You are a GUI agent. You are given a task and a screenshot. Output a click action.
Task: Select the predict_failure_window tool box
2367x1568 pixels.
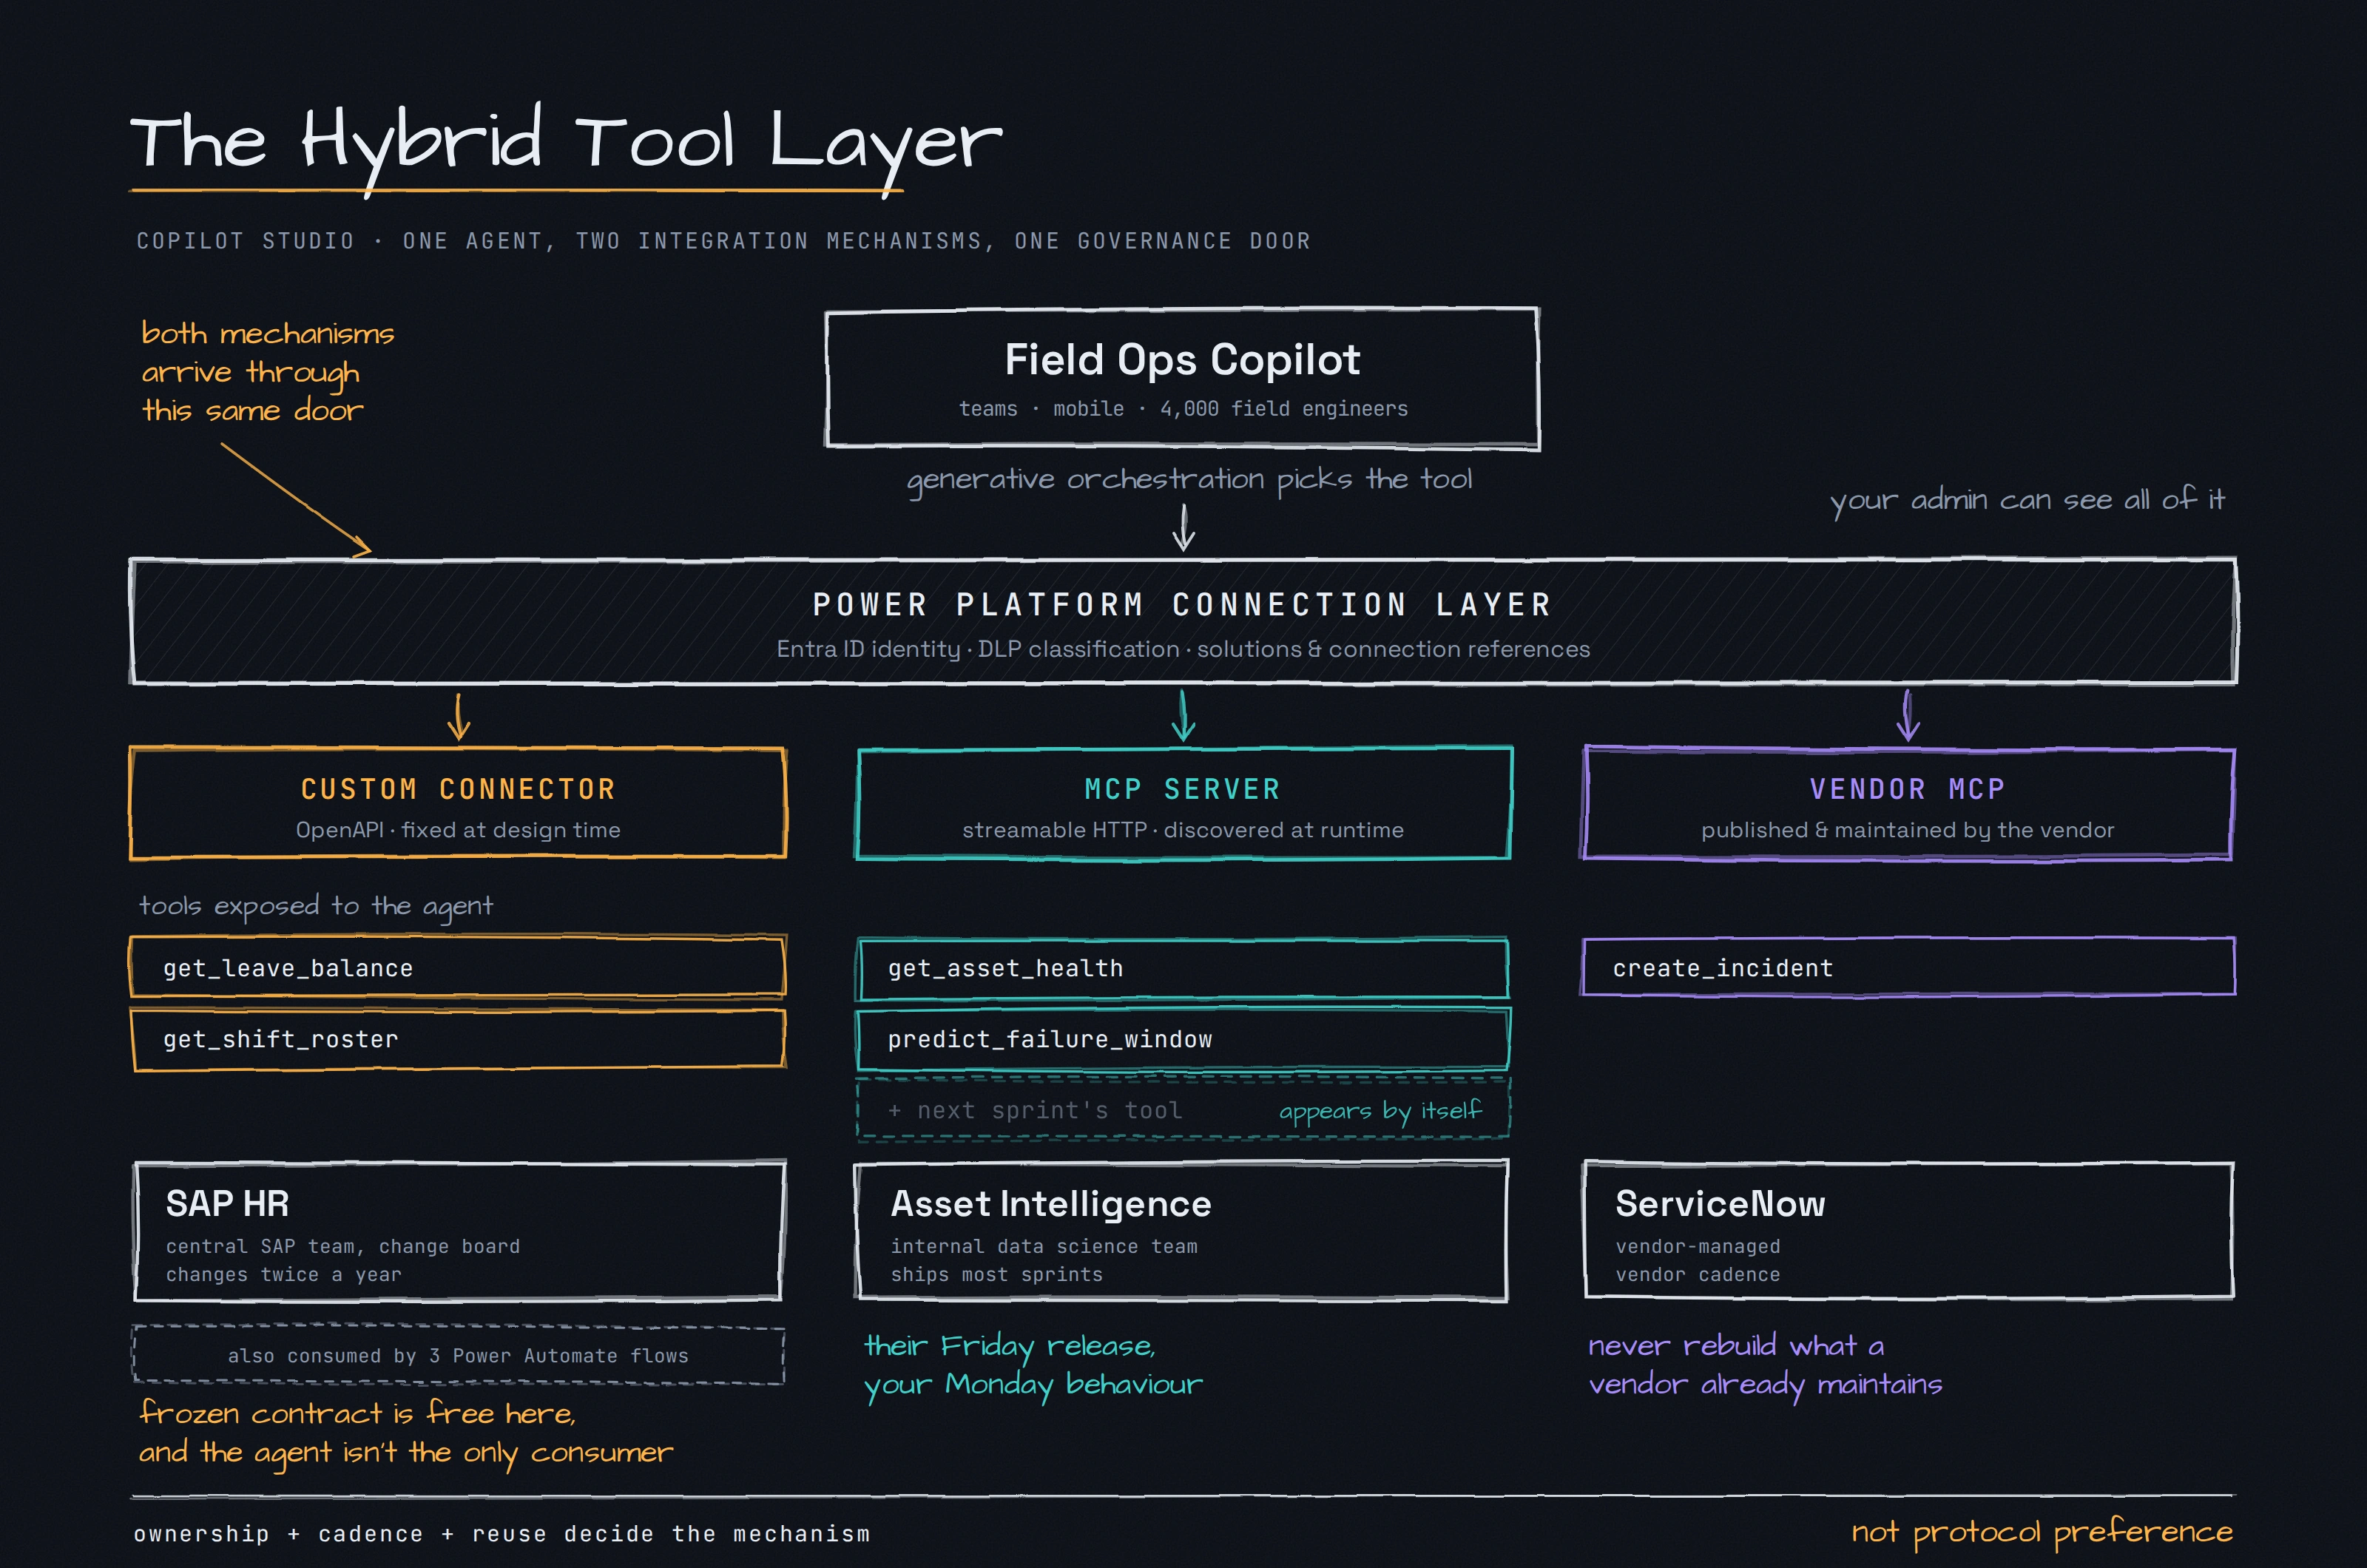point(1182,1039)
